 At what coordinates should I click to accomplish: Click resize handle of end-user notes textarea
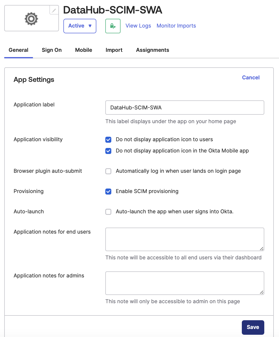coord(262,249)
